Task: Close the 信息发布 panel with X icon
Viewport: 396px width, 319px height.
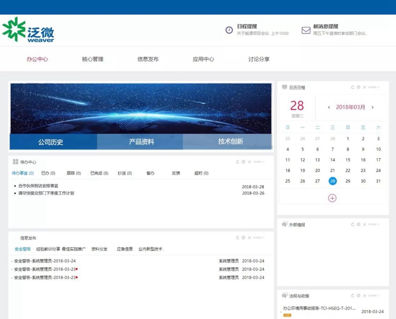Action: [249, 238]
